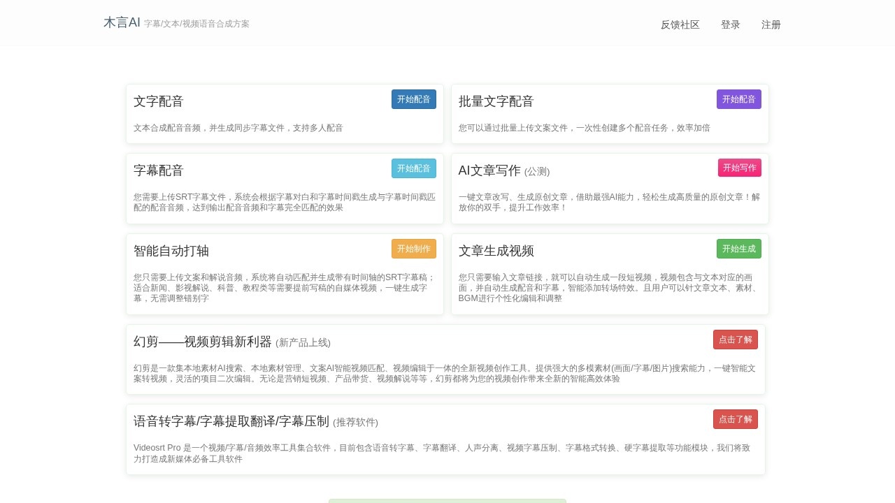This screenshot has width=895, height=503.
Task: Select the 字幕配音 card heading
Action: (159, 170)
